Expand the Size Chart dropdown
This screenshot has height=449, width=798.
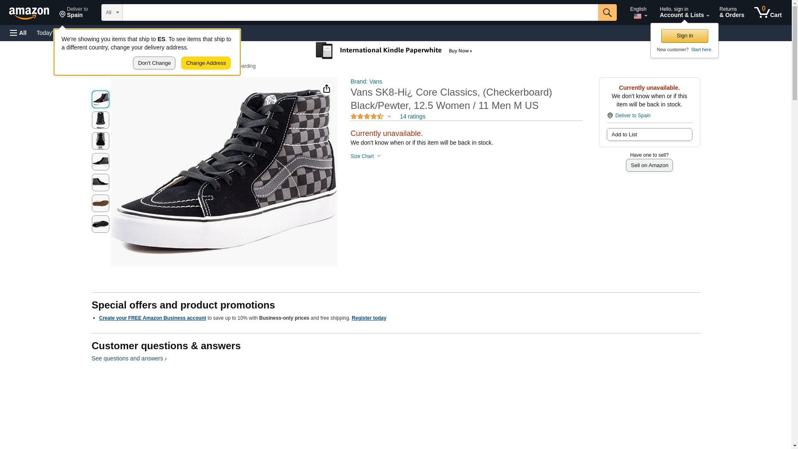coord(365,156)
